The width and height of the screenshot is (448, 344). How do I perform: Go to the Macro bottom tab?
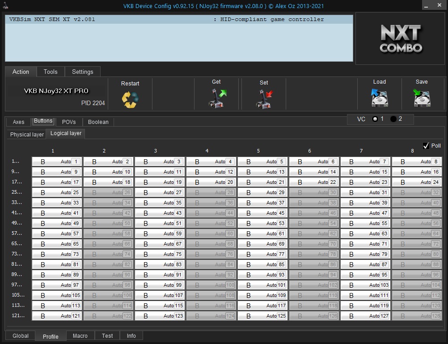click(x=80, y=336)
